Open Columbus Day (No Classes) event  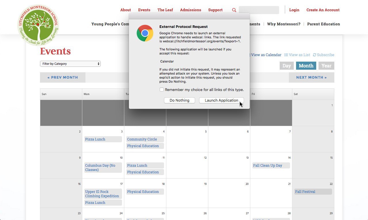[x=103, y=168]
